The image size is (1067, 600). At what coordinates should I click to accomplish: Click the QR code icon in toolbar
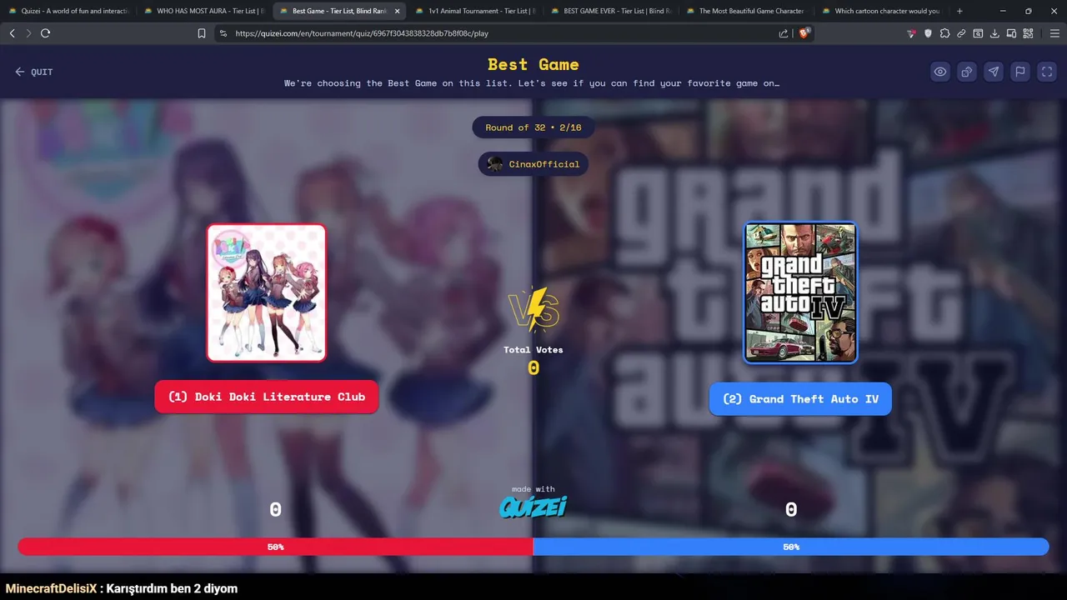pos(1028,33)
